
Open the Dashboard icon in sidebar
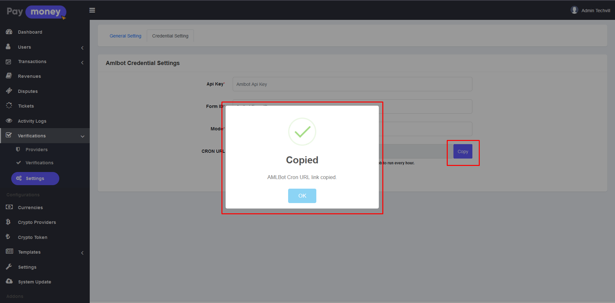(9, 32)
